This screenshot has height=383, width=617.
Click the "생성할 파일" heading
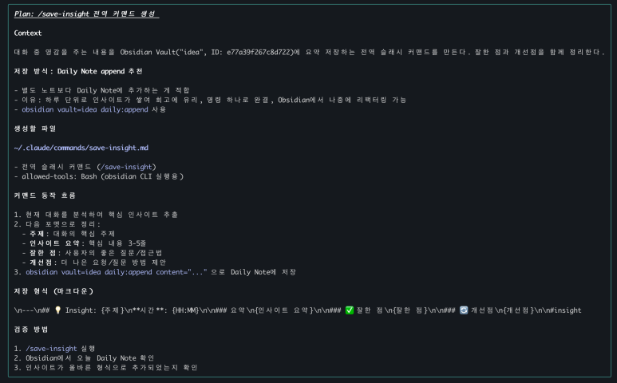35,128
